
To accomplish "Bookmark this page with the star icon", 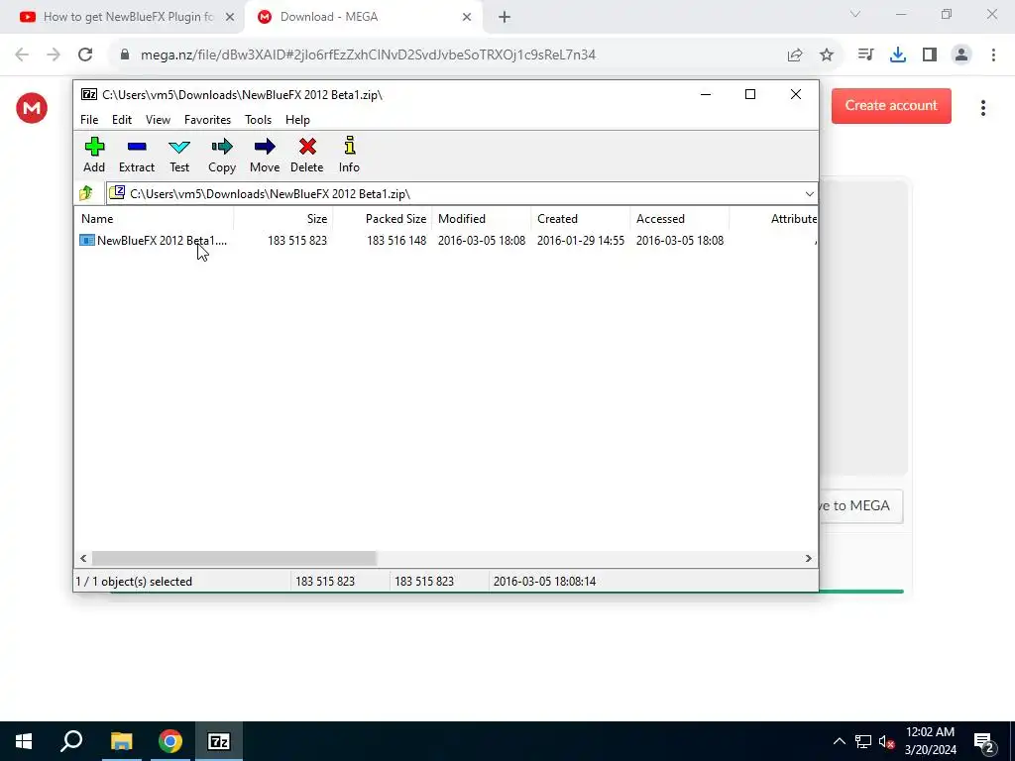I will 827,54.
